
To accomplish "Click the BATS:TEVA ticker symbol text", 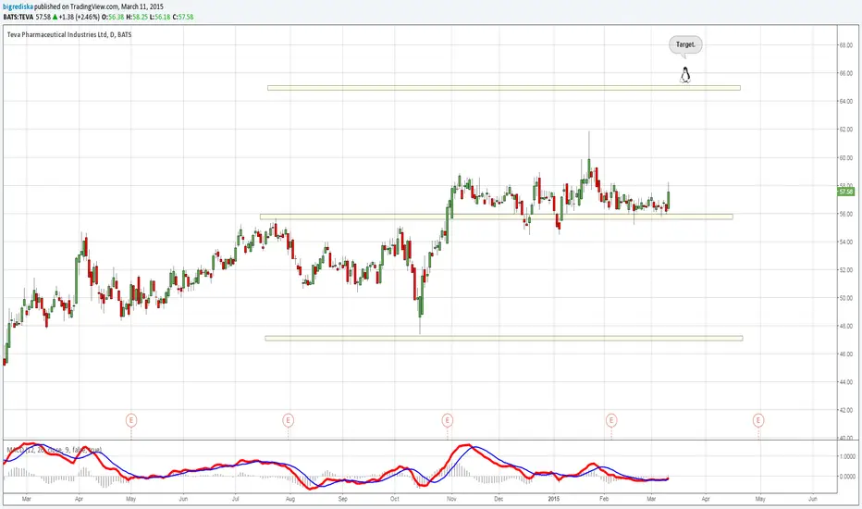I will point(18,17).
